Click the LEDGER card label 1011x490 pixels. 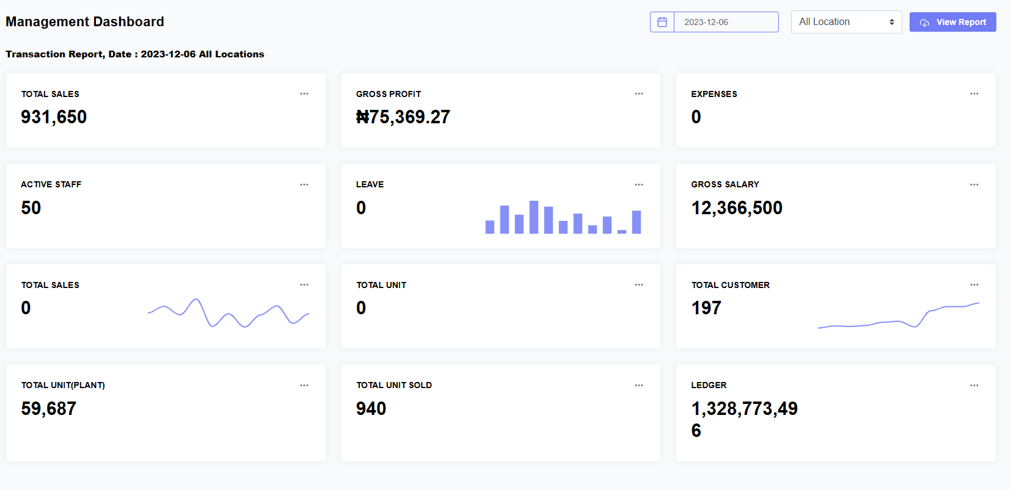click(709, 385)
